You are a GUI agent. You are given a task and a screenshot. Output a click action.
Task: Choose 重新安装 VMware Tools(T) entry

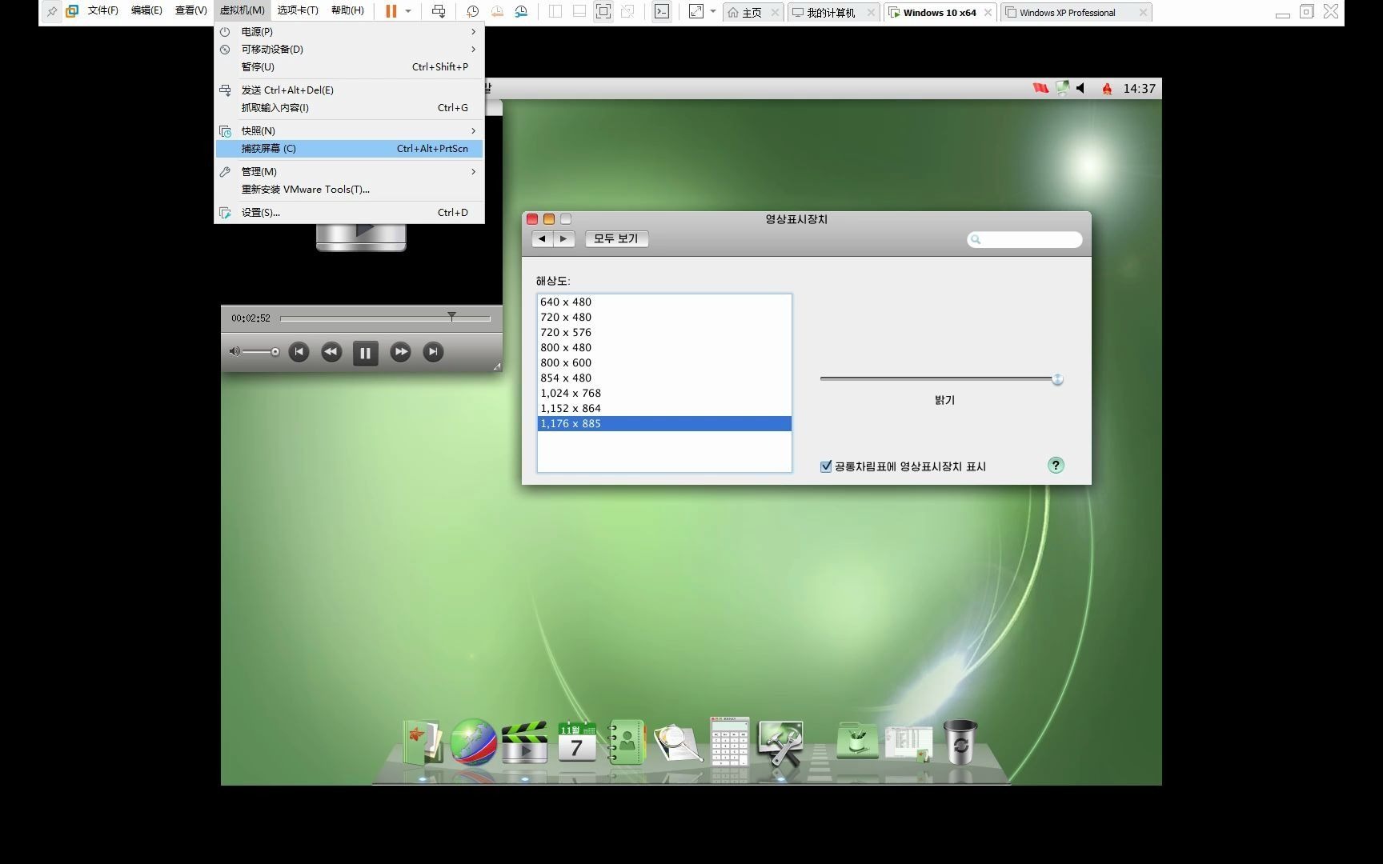[x=349, y=189]
